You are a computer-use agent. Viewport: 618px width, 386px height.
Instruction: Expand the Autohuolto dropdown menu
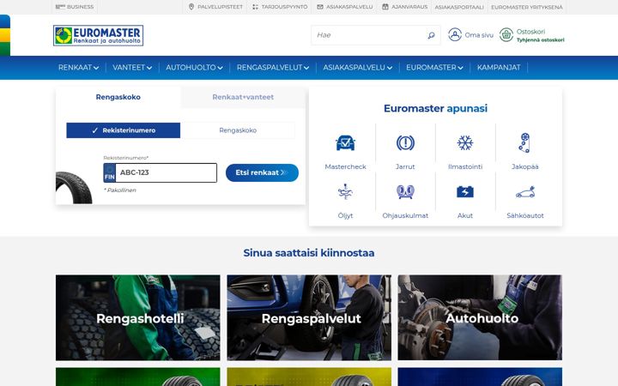[194, 68]
